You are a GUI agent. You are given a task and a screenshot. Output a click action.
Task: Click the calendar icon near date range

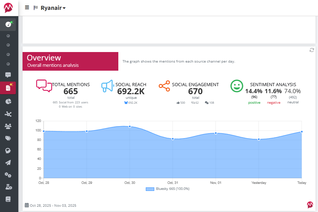click(x=27, y=205)
